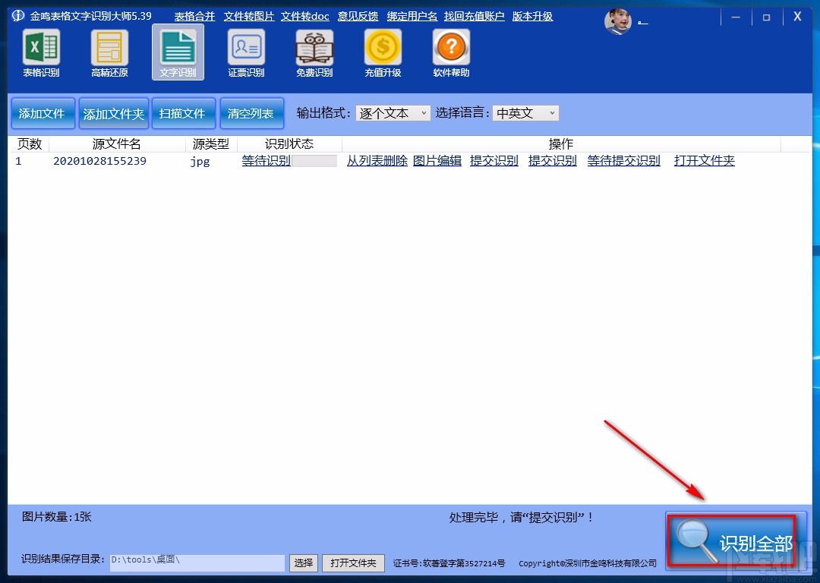Clear the list with 清空列表
Image resolution: width=820 pixels, height=583 pixels.
[251, 112]
